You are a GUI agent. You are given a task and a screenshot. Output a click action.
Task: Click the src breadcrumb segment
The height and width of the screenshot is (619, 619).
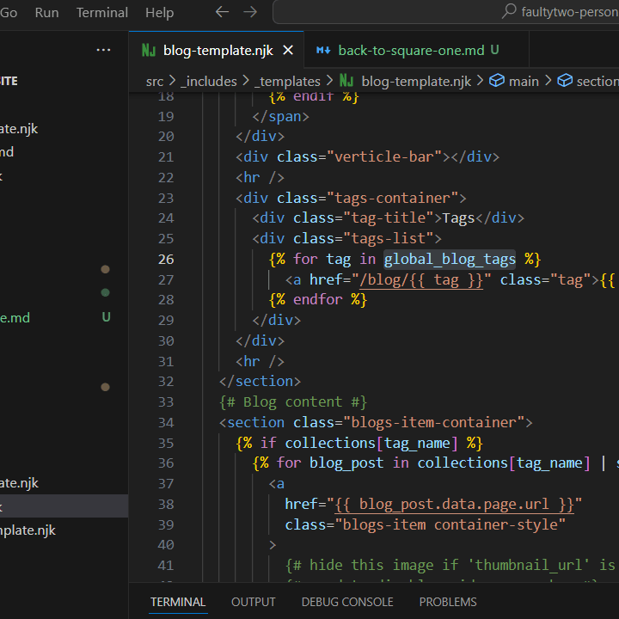[154, 81]
